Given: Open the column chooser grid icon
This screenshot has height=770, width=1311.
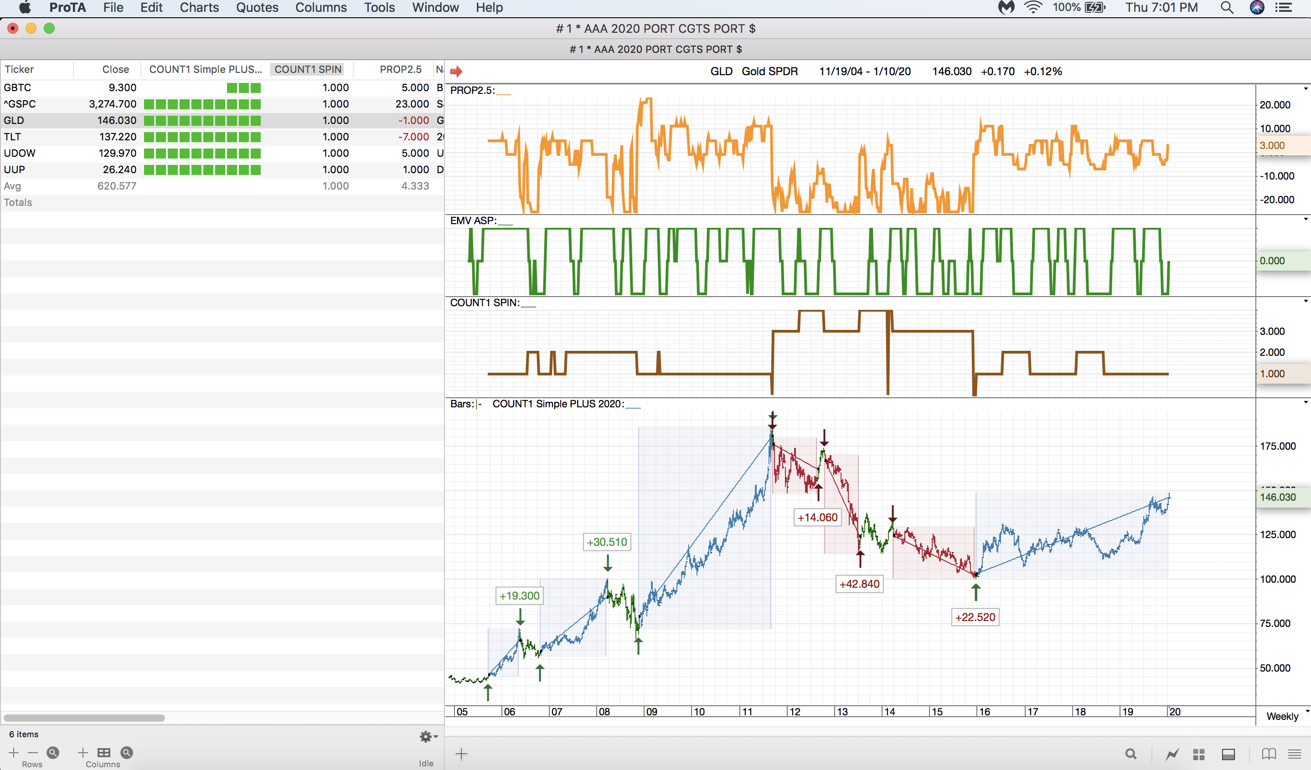Looking at the screenshot, I should pyautogui.click(x=104, y=752).
